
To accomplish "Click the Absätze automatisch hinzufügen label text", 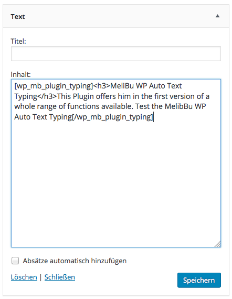I will tap(75, 261).
